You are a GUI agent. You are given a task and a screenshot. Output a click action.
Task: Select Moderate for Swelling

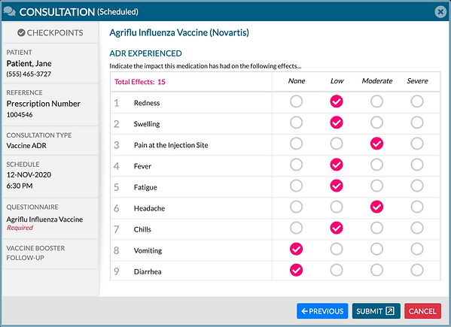[376, 123]
